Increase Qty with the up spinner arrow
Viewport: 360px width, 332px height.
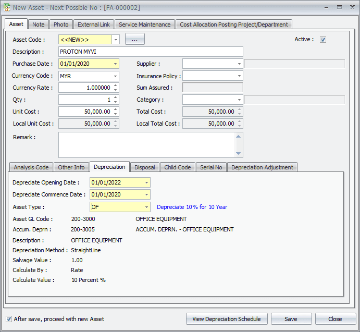pos(115,97)
